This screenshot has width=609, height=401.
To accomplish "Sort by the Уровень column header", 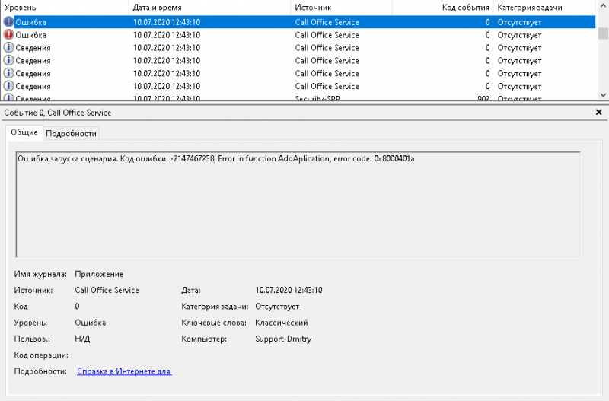I will (x=64, y=8).
